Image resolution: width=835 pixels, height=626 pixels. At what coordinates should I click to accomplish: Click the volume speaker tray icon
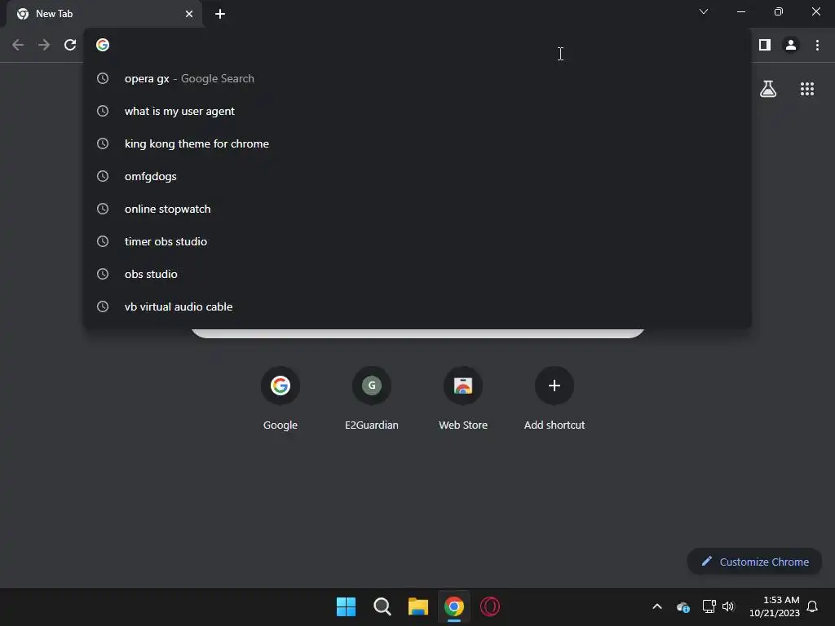(x=728, y=606)
